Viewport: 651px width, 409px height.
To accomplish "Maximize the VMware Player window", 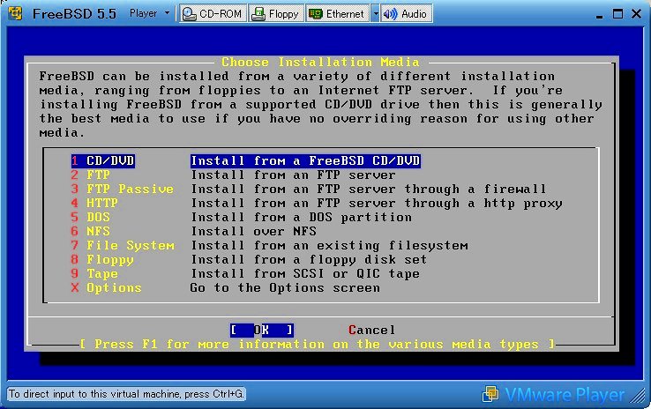I will click(615, 13).
